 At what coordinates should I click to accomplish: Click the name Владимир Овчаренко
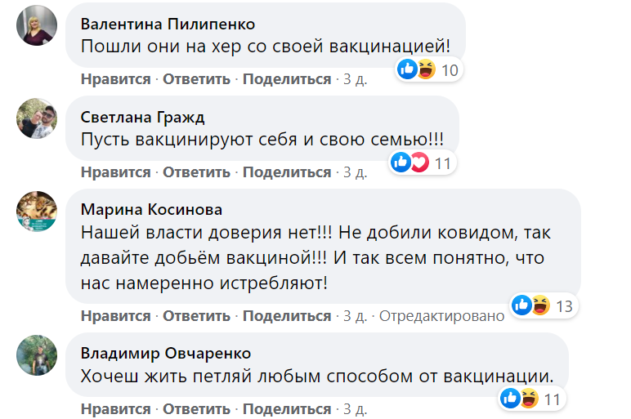(166, 353)
